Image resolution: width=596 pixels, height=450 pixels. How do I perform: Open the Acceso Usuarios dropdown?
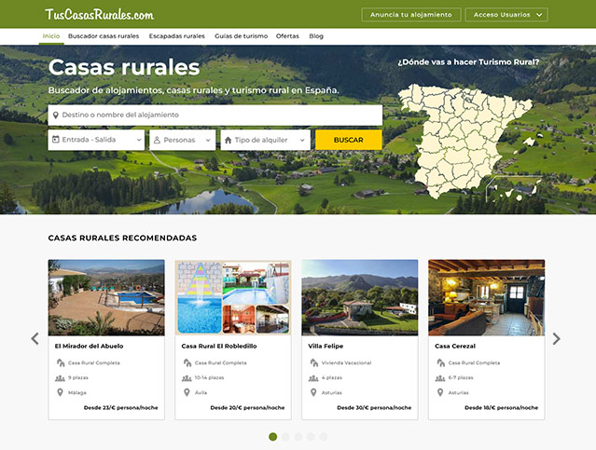(506, 15)
